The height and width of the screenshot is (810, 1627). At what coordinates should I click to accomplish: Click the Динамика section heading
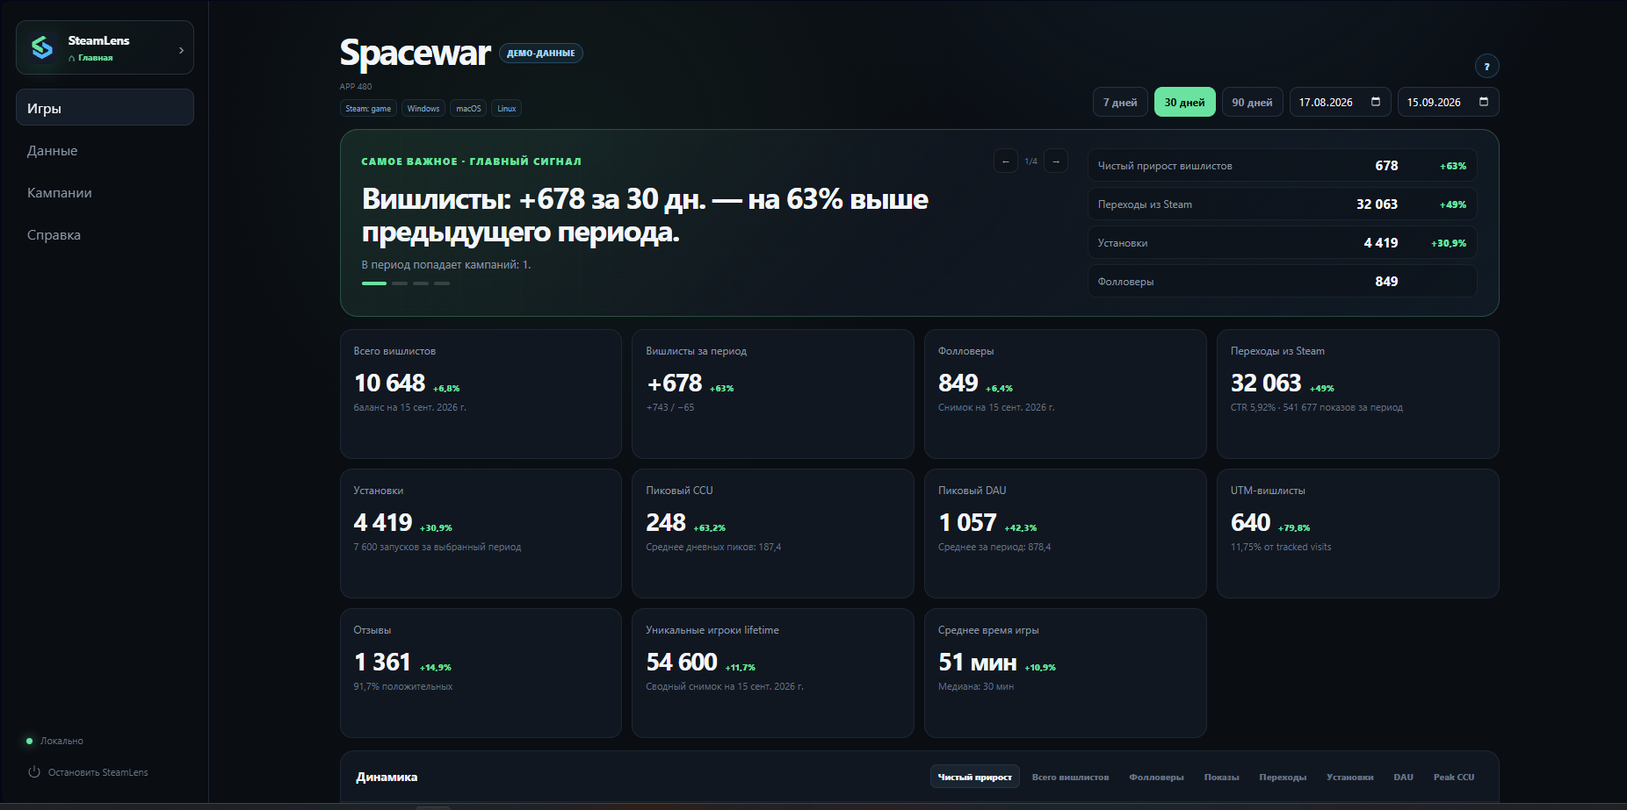[x=387, y=777]
